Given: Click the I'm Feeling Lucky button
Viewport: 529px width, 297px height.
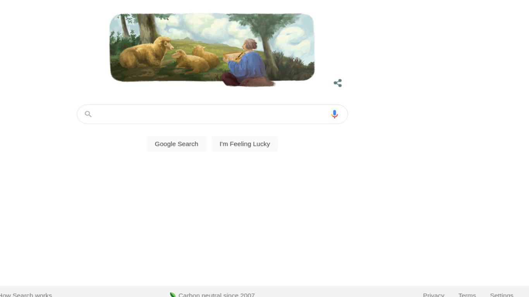Looking at the screenshot, I should point(245,144).
